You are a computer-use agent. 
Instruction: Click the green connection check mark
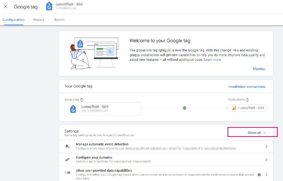[184, 108]
